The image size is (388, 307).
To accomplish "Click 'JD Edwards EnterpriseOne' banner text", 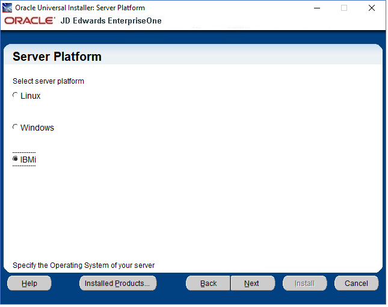I will tap(111, 21).
